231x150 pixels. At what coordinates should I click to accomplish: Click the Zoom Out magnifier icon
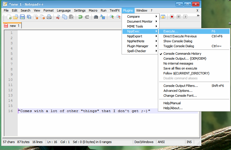click(x=118, y=17)
